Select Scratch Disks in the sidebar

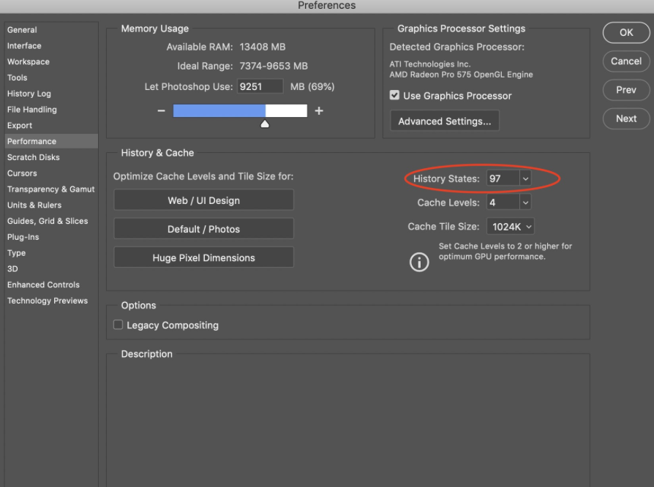coord(33,157)
